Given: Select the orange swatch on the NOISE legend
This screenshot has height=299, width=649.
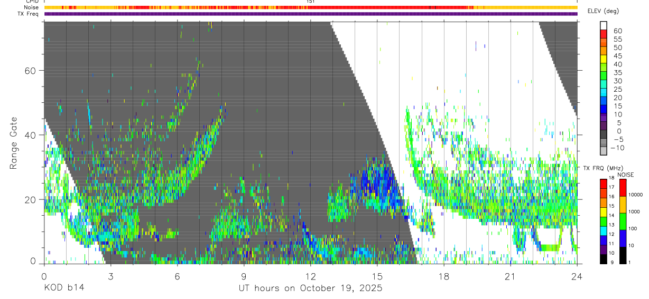Looking at the screenshot, I should [623, 205].
